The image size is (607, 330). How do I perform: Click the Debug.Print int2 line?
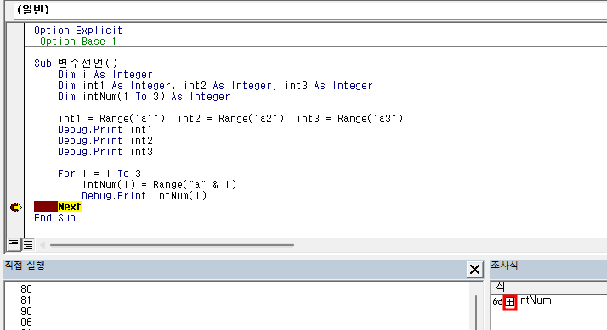[105, 141]
